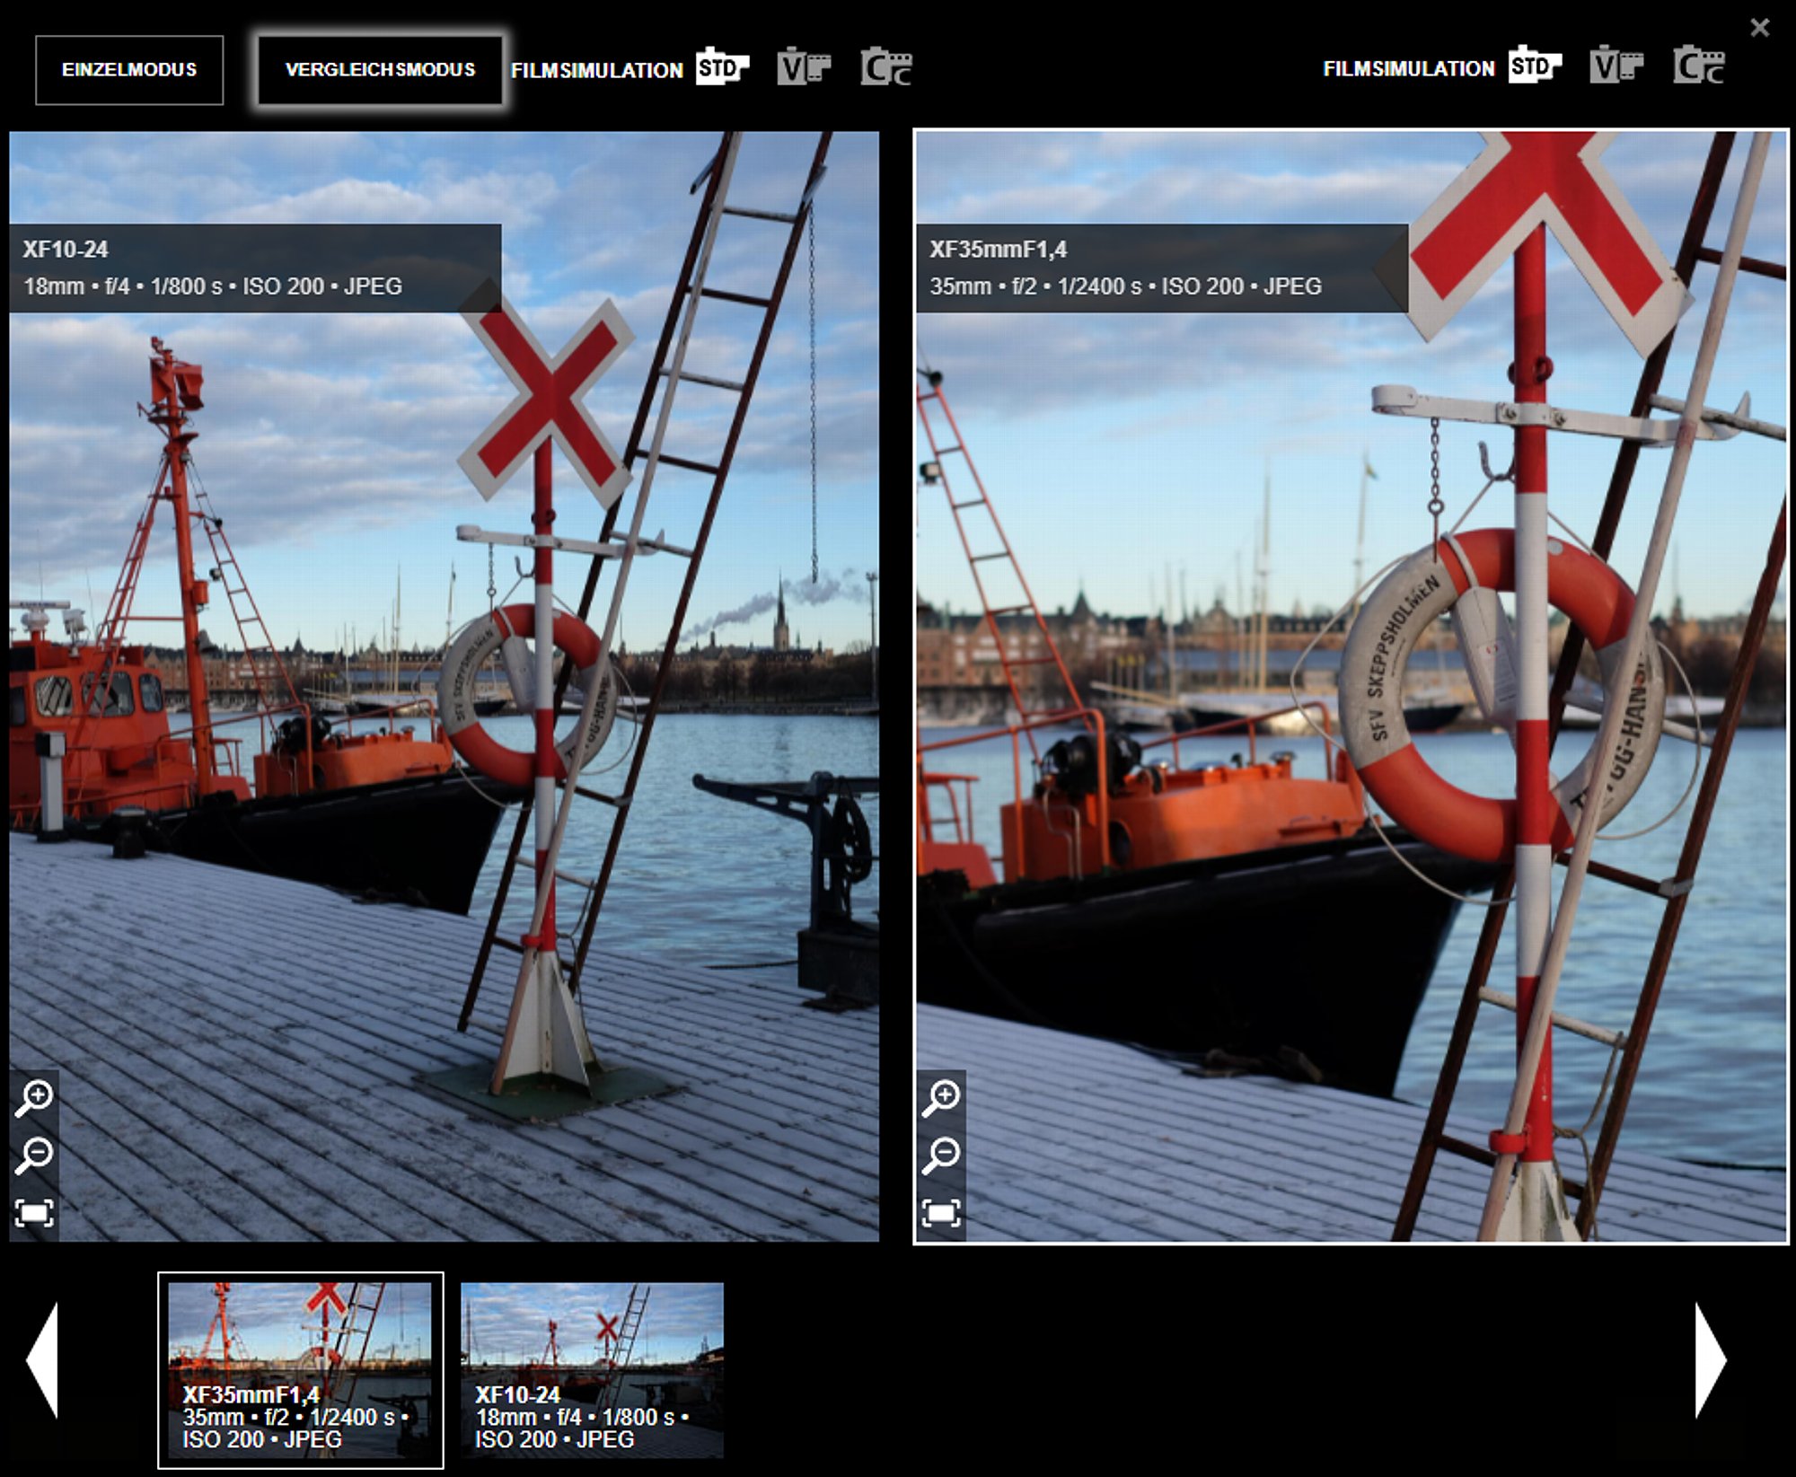Choose Classic Chrome simulation for right image
This screenshot has width=1796, height=1477.
click(x=1698, y=66)
